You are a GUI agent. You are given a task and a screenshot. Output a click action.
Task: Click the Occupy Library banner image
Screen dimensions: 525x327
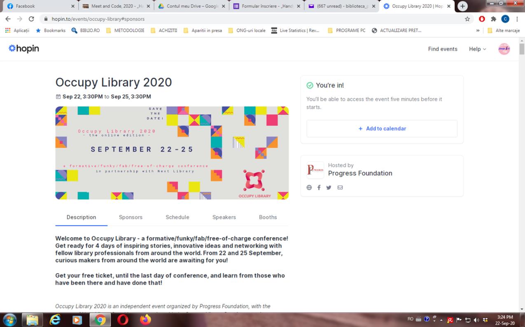172,153
